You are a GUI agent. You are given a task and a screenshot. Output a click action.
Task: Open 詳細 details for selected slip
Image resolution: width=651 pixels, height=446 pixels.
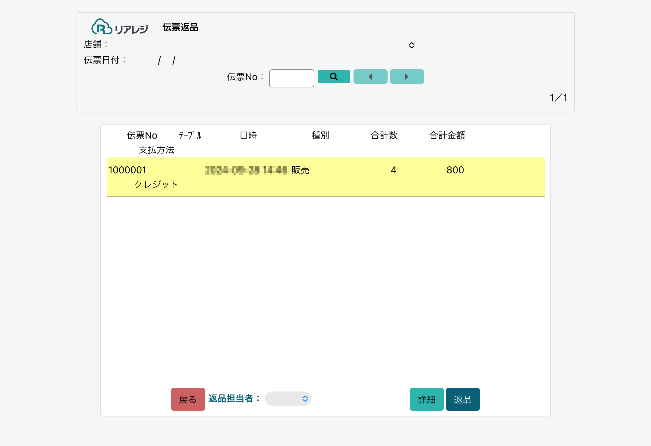pyautogui.click(x=426, y=399)
